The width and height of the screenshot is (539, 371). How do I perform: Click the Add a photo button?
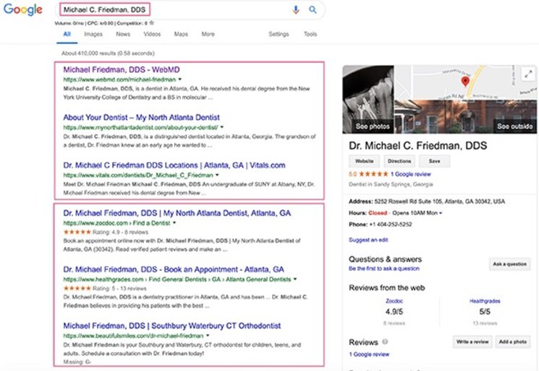(x=512, y=341)
